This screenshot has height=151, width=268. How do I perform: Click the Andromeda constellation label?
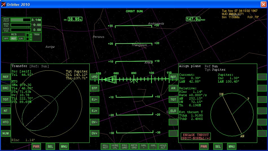(x=156, y=23)
